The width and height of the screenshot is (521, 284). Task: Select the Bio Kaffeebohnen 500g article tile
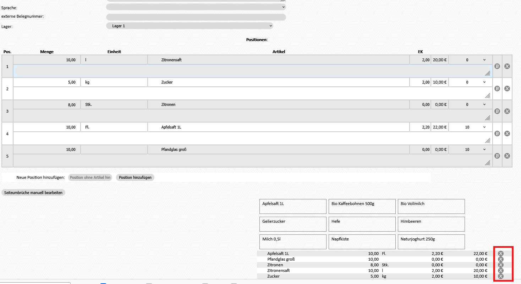coord(362,206)
